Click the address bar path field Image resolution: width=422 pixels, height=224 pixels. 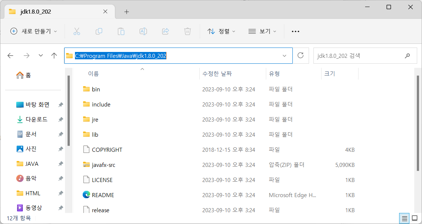click(178, 56)
